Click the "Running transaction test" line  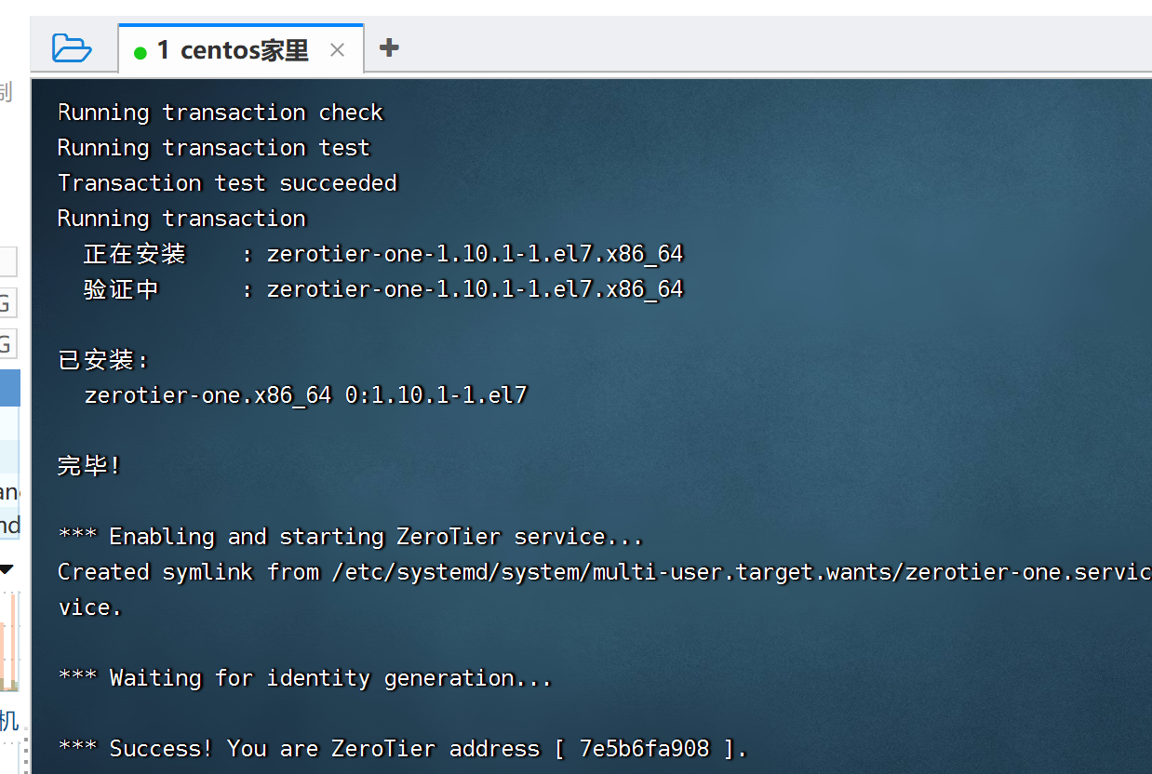click(214, 148)
